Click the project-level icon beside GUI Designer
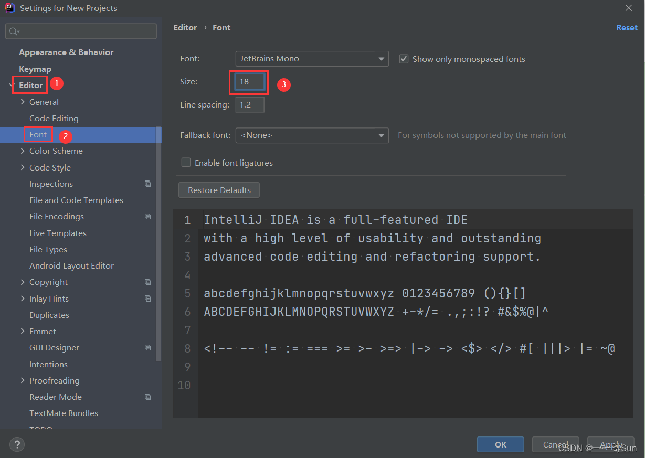This screenshot has width=645, height=458. click(147, 347)
